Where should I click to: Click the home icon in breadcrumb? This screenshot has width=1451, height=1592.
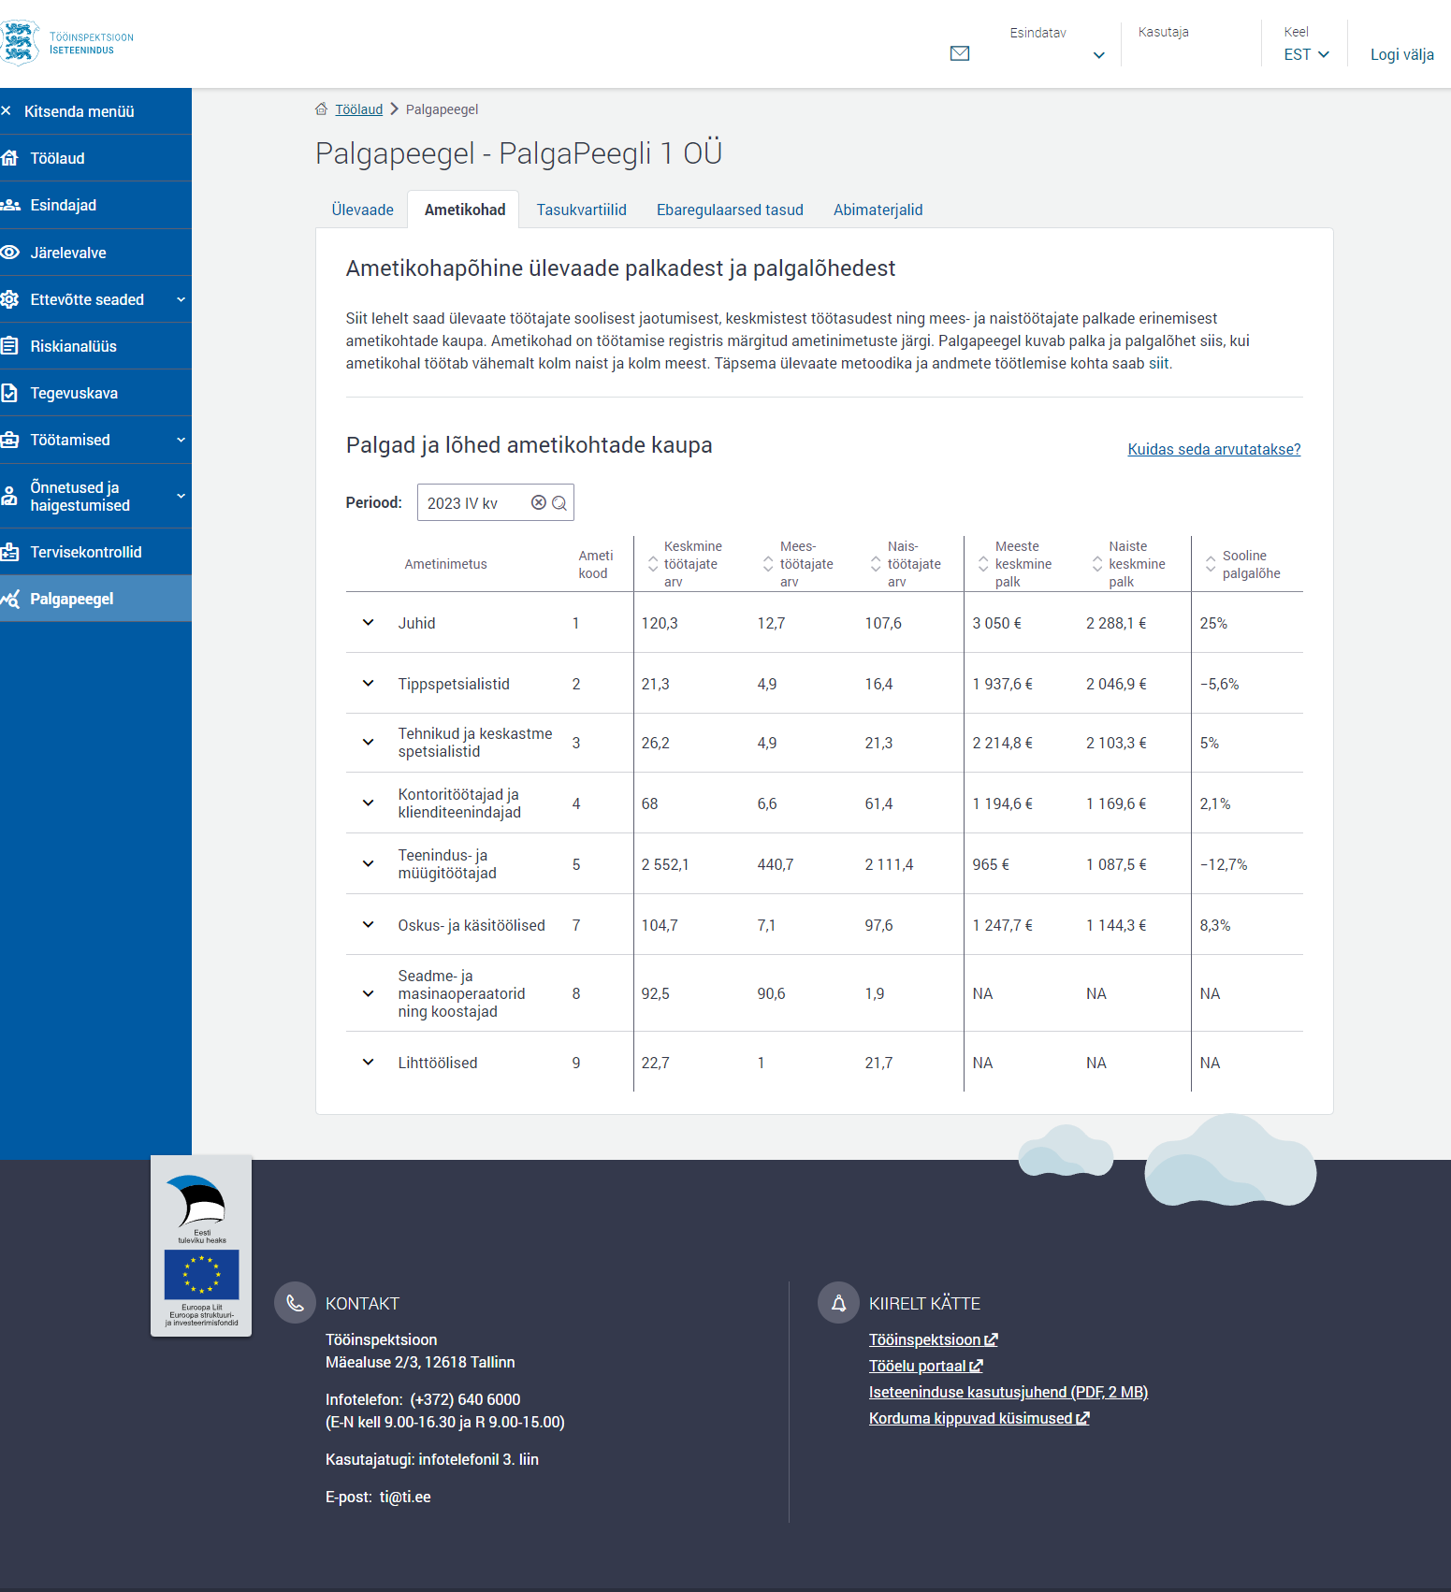tap(322, 109)
